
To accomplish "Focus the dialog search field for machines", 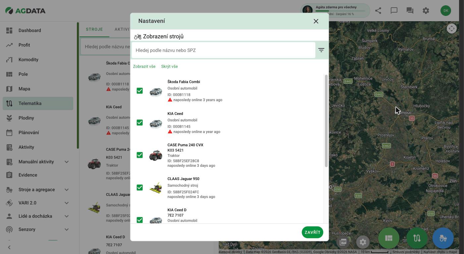I will 223,50.
